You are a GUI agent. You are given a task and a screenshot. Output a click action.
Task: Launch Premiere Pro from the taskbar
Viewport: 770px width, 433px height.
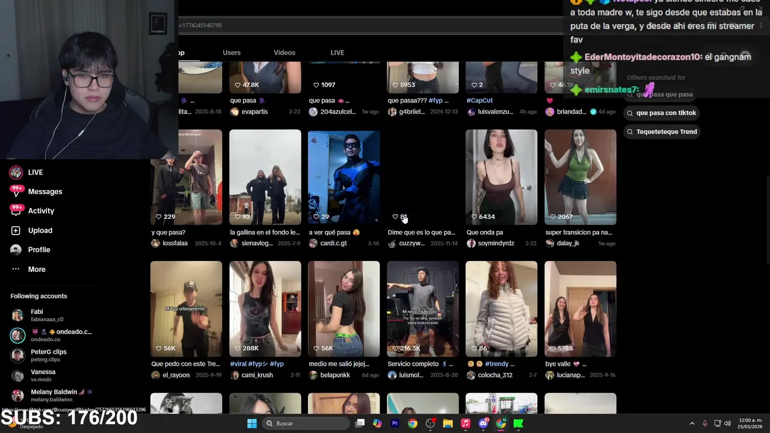pyautogui.click(x=395, y=423)
